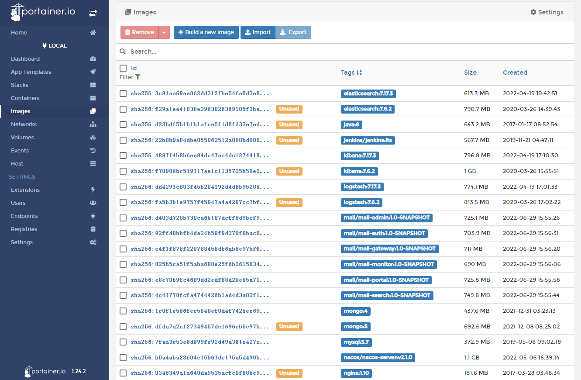Click the nacos/nacos-server:v2.1.0 tag label
The height and width of the screenshot is (380, 581).
tap(378, 357)
